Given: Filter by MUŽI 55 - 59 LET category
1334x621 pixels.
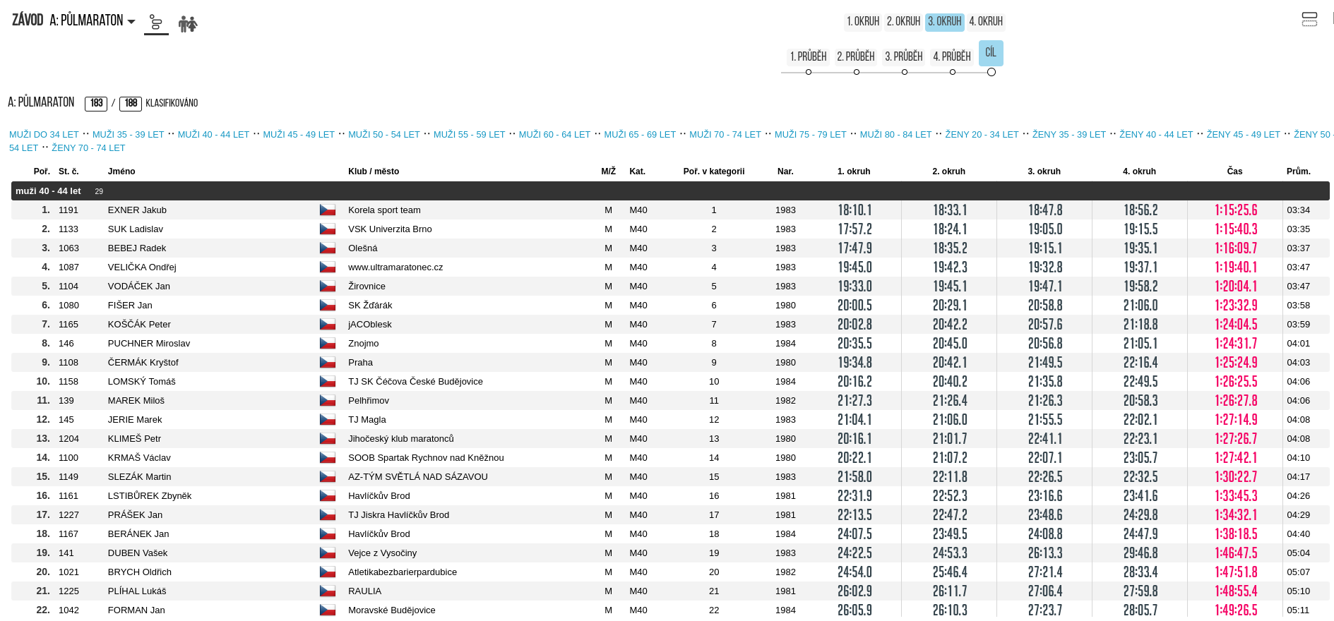Looking at the screenshot, I should pos(469,135).
